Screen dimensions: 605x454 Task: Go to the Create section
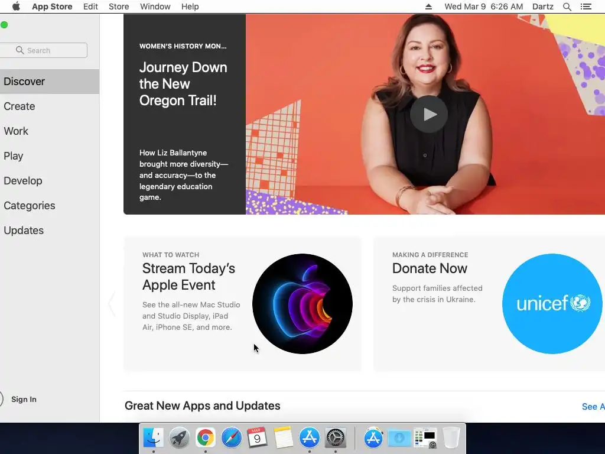[50, 106]
